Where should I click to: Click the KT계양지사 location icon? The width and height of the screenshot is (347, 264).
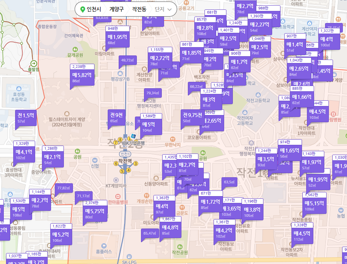(x=116, y=180)
